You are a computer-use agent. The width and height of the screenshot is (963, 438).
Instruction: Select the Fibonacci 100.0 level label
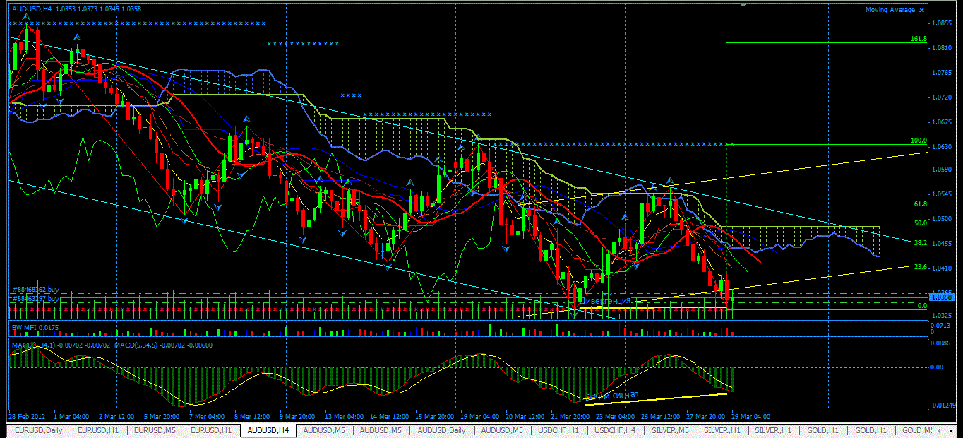pyautogui.click(x=919, y=141)
